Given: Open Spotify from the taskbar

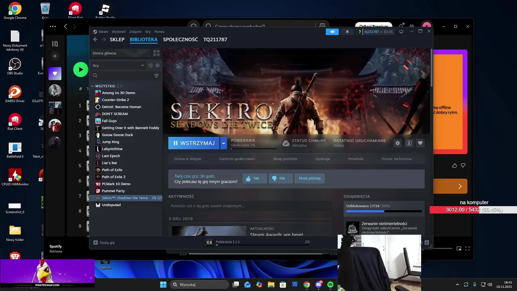Looking at the screenshot, I should coord(330,285).
